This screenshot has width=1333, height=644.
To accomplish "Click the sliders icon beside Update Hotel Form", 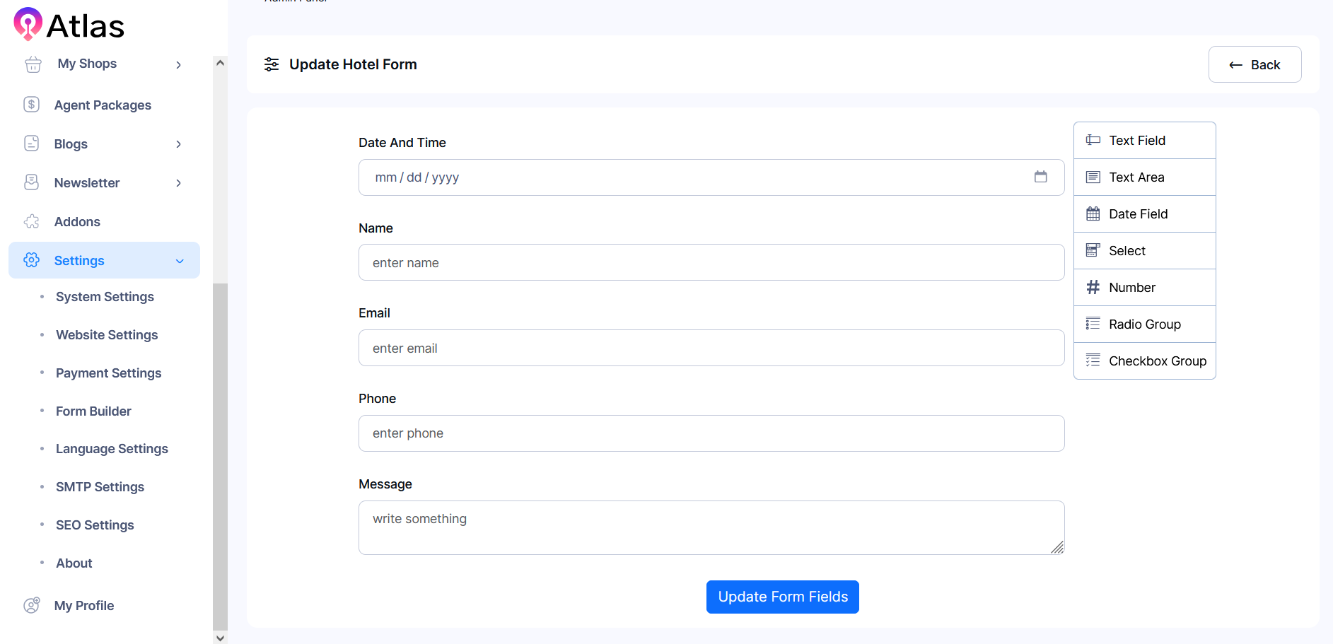I will tap(272, 64).
